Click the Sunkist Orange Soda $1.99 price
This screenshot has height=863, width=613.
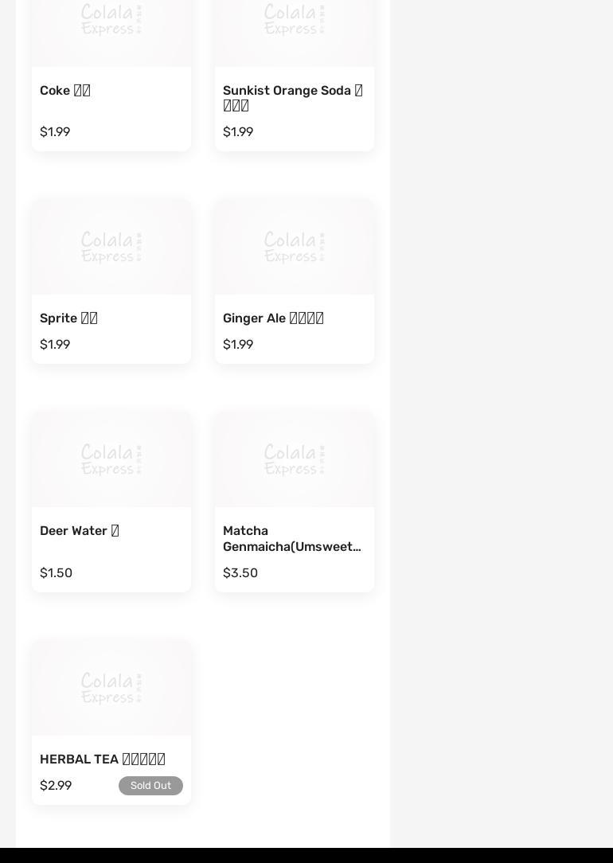tap(238, 132)
